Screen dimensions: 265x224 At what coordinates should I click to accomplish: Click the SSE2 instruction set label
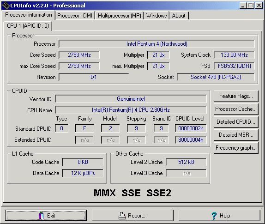tap(159, 193)
